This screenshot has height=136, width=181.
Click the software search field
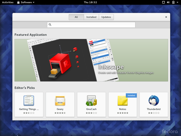(91, 25)
